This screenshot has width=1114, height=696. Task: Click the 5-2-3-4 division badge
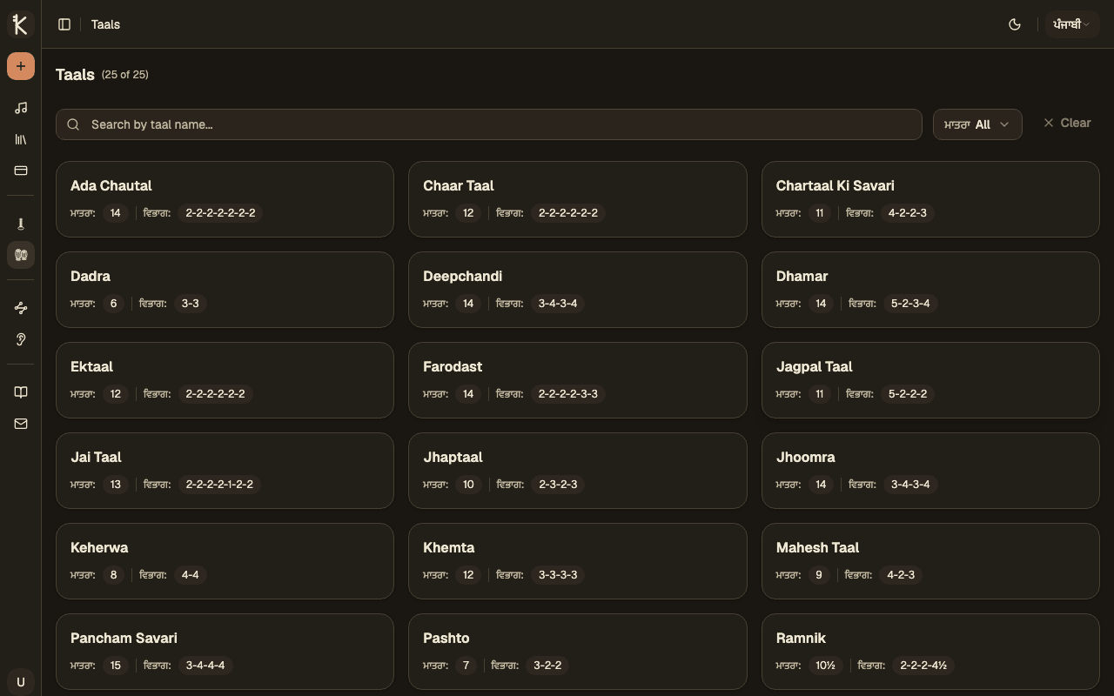pos(910,304)
